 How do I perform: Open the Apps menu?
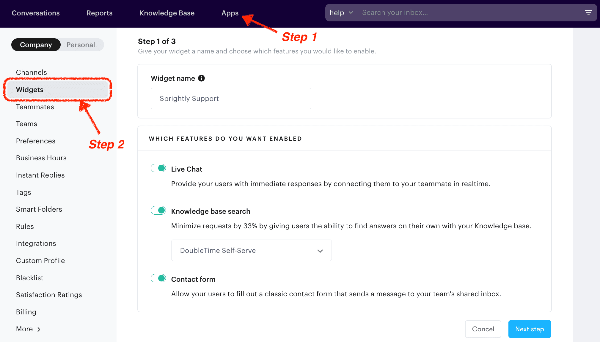coord(230,13)
